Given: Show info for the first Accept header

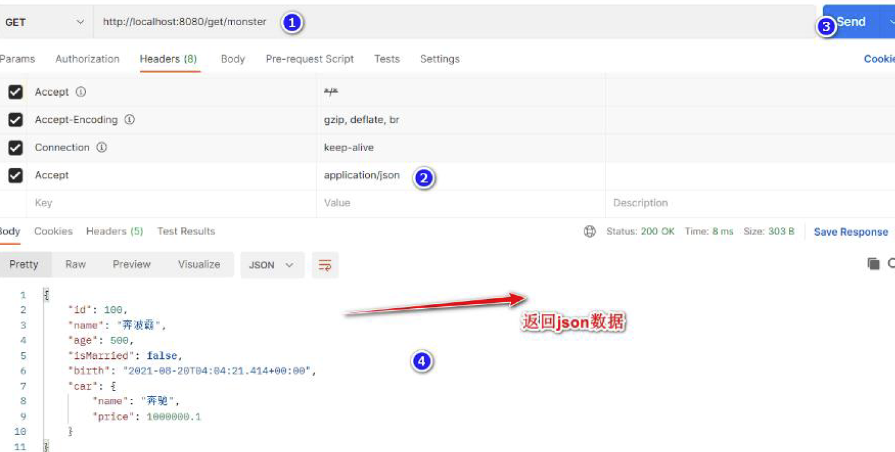Looking at the screenshot, I should click(x=80, y=92).
